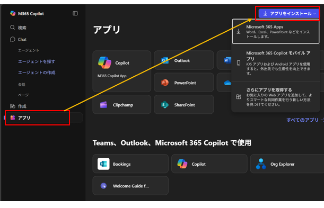This screenshot has width=324, height=208.
Task: Select 会話 in the sidebar
Action: [x=22, y=85]
